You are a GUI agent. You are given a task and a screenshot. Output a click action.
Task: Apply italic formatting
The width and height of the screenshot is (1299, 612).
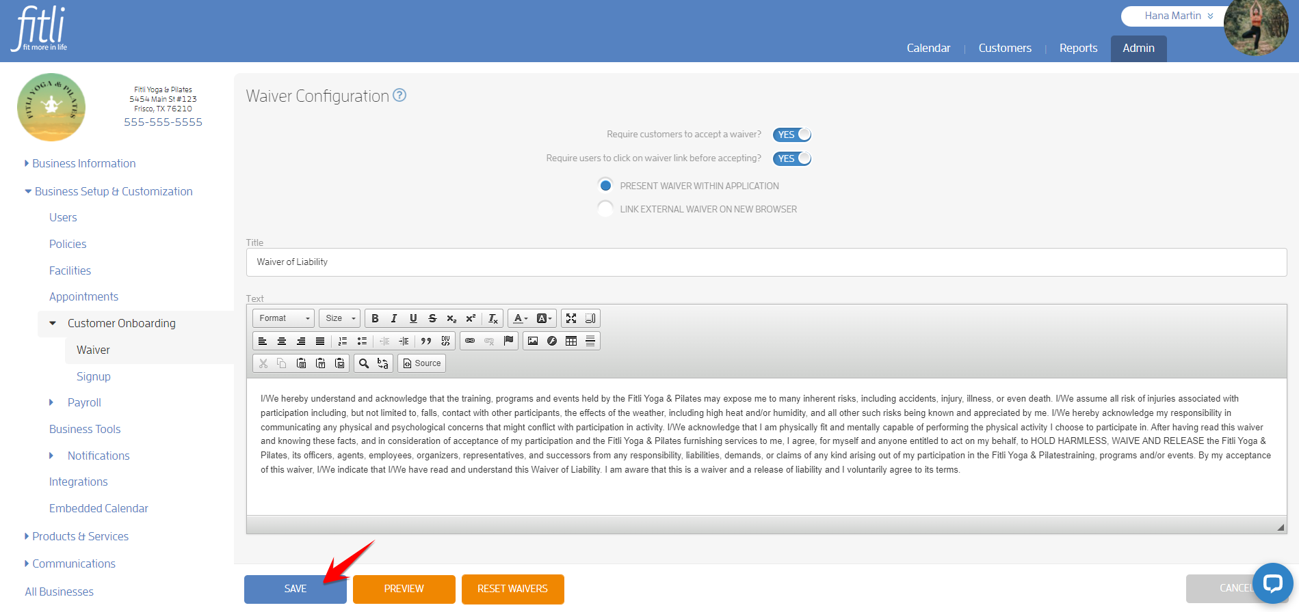coord(394,318)
